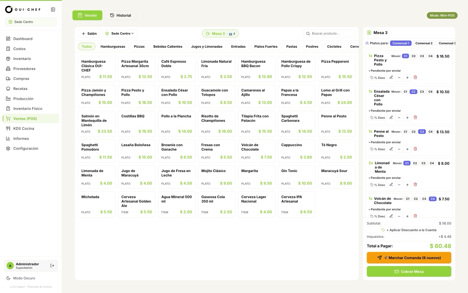Click the % Desc tag on Penne al Pesto
Screen dimensions: 468x293
point(378,149)
